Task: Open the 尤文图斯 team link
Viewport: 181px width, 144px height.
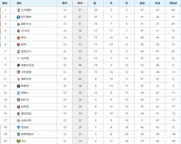Action: [x=26, y=10]
